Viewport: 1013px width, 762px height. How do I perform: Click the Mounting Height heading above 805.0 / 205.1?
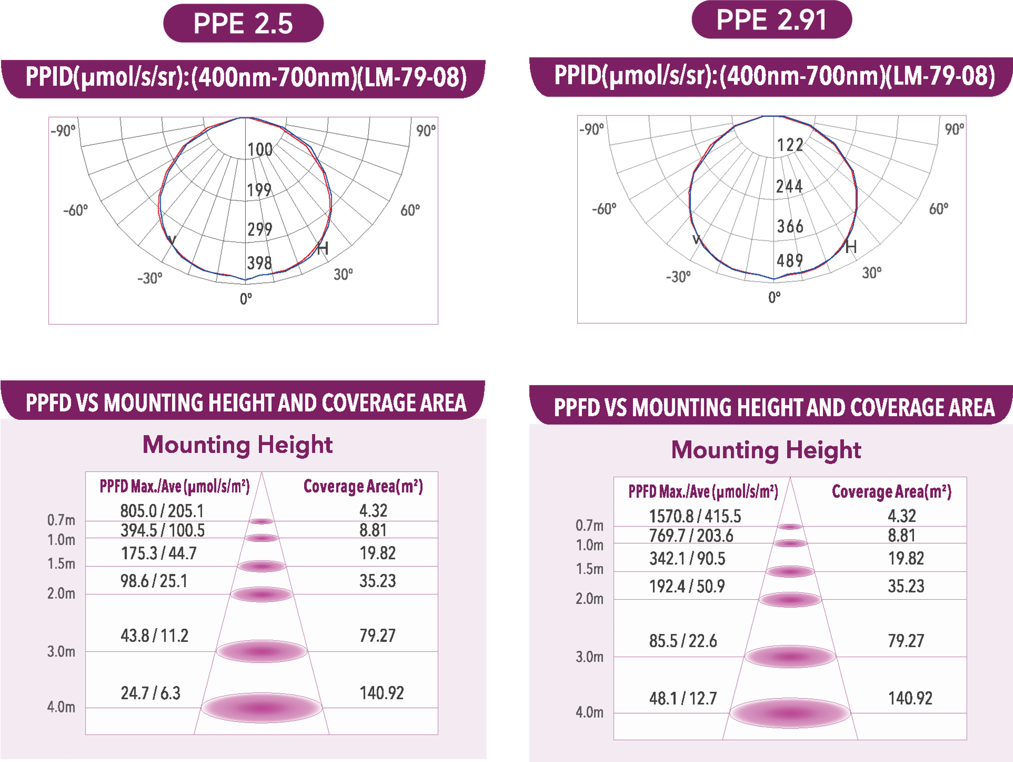click(237, 444)
